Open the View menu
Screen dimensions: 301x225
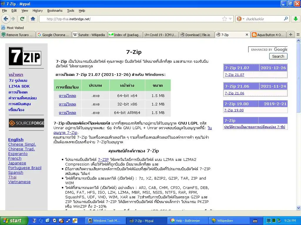25,11
